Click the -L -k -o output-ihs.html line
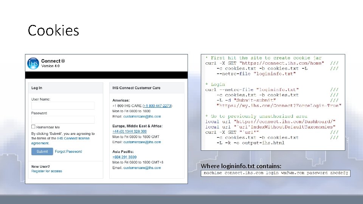The height and width of the screenshot is (204, 363). coord(250,143)
